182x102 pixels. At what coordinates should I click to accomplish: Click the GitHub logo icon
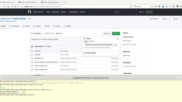tap(29, 12)
